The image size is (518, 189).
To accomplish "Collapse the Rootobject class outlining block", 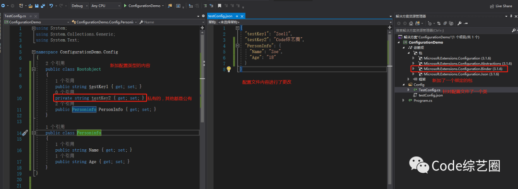I will [x=33, y=69].
